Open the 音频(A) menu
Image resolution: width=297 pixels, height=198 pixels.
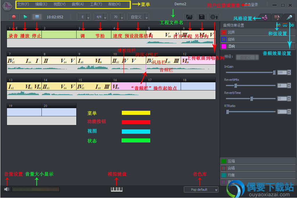(78, 4)
